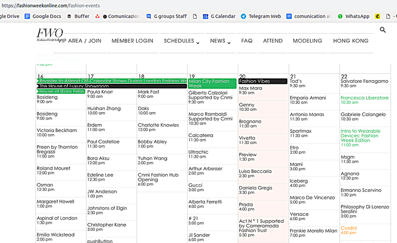
Task: Expand the NEWS dropdown menu
Action: [220, 41]
